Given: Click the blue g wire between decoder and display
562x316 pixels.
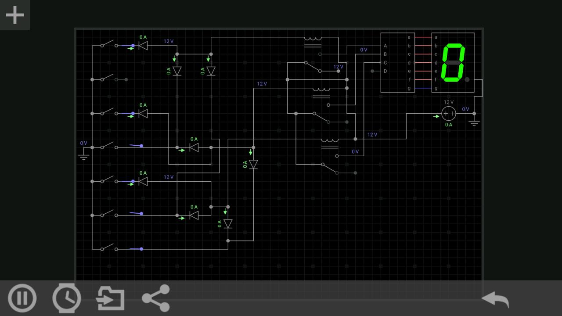Looking at the screenshot, I should (x=423, y=88).
